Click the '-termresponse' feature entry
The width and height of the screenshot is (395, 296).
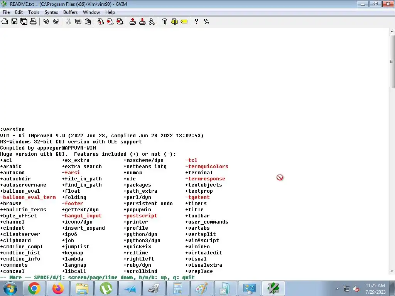click(205, 179)
